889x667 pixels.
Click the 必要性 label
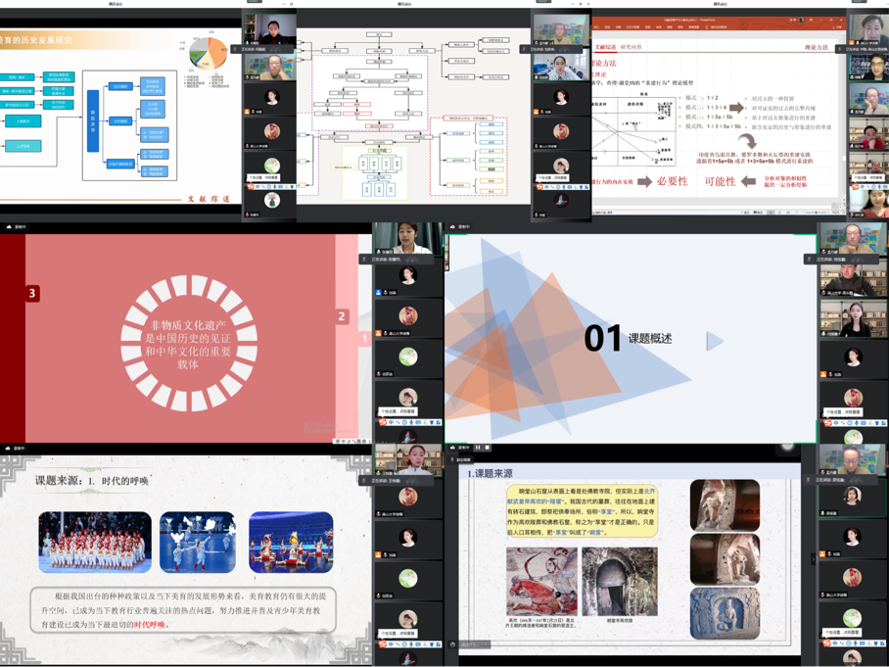tap(673, 181)
